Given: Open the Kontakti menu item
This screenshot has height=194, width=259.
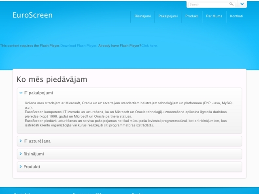Looking at the screenshot, I should (236, 16).
